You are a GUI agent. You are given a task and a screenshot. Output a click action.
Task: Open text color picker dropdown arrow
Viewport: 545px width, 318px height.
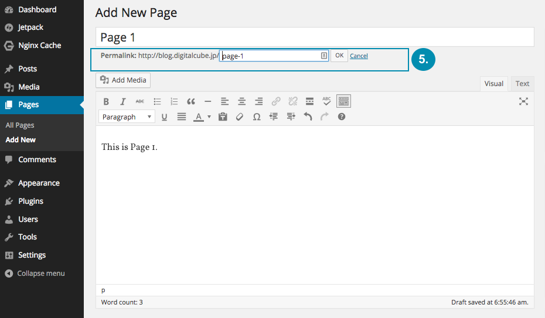209,117
